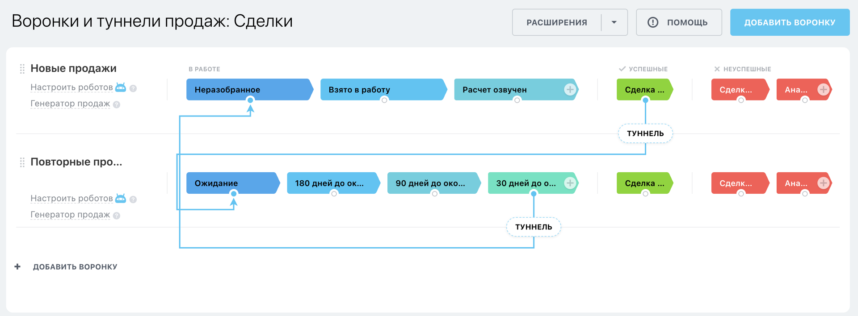Click the plus icon on 30 дней stage
858x316 pixels.
pos(570,183)
